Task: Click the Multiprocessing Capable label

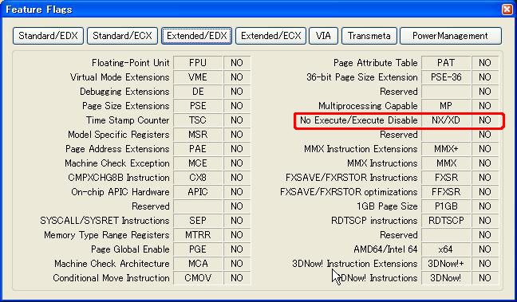Action: tap(368, 106)
